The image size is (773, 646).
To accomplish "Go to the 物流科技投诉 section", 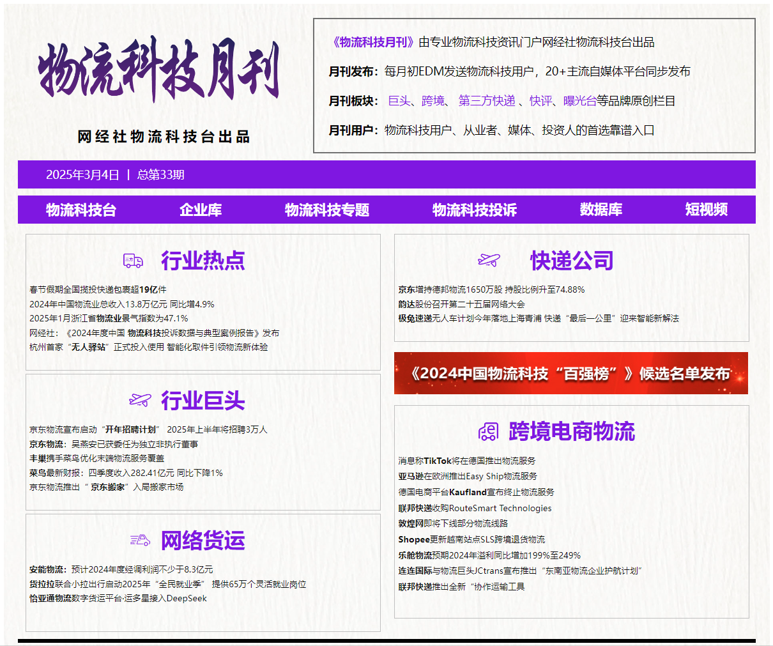I will click(475, 210).
